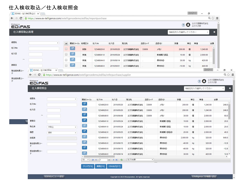Open related file for 12348644-0 in 仕入検収照会

(84, 153)
